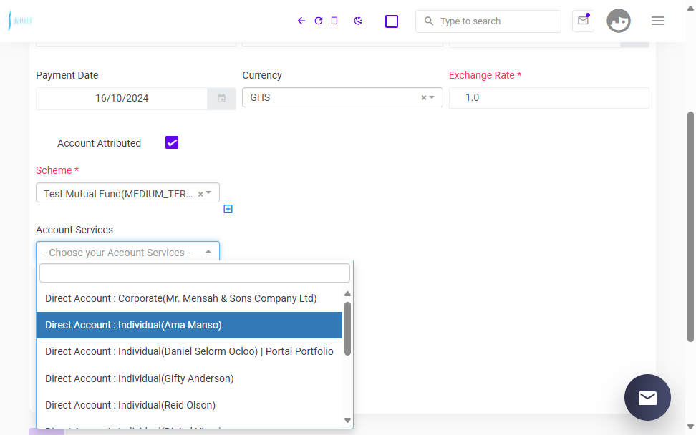Click the page vertical scrollbar thumb

click(x=690, y=227)
